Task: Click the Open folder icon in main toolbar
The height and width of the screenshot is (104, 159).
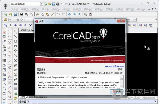Action: pos(11,14)
